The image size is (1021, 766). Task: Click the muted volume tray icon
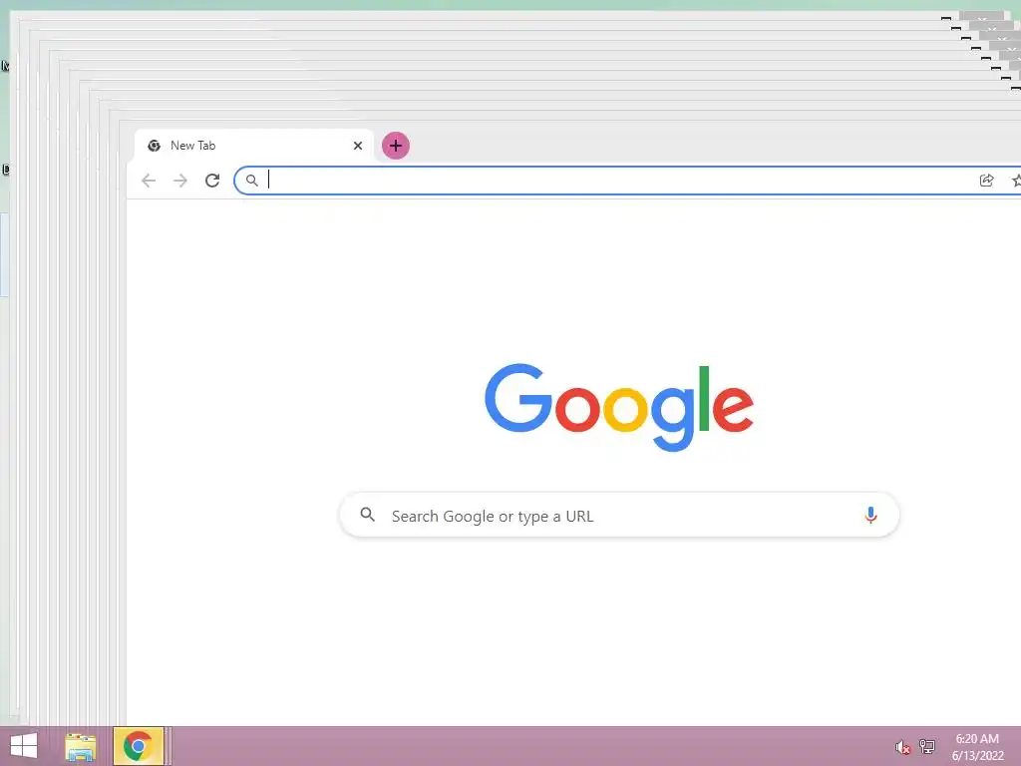click(x=901, y=747)
